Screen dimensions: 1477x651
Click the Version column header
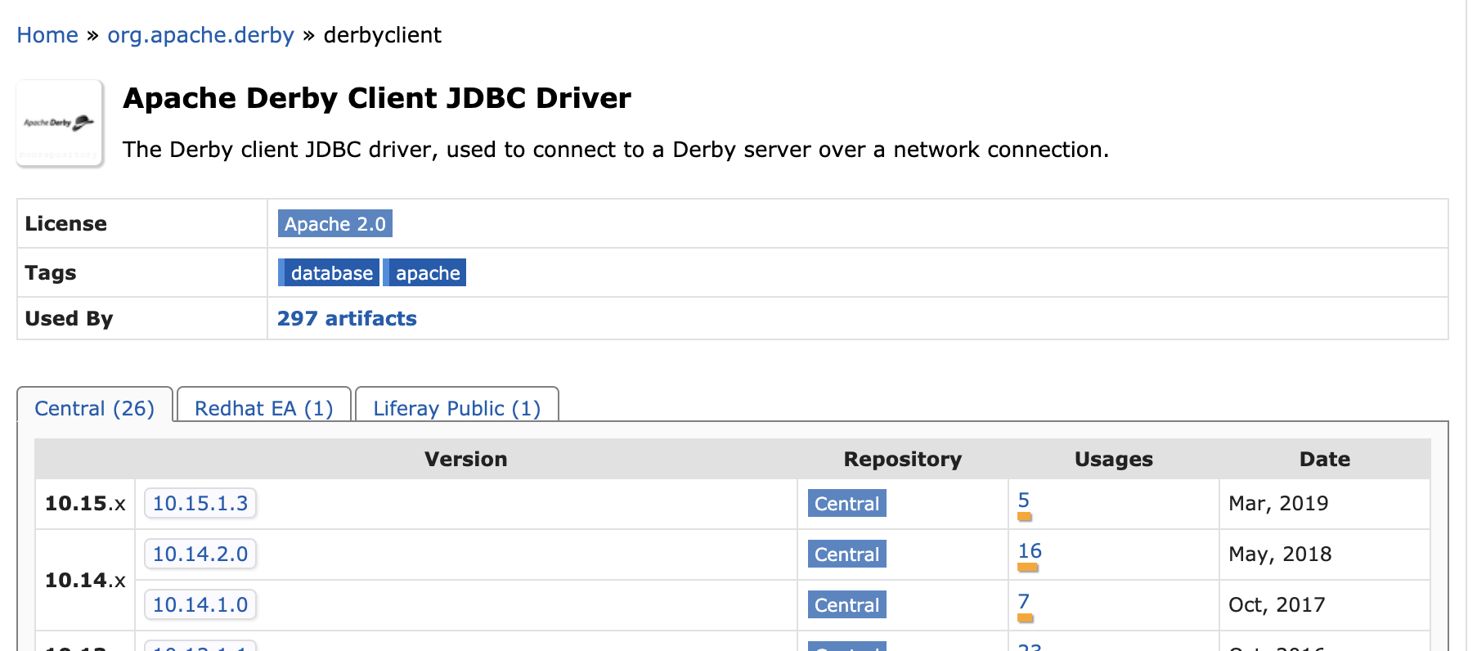(465, 459)
